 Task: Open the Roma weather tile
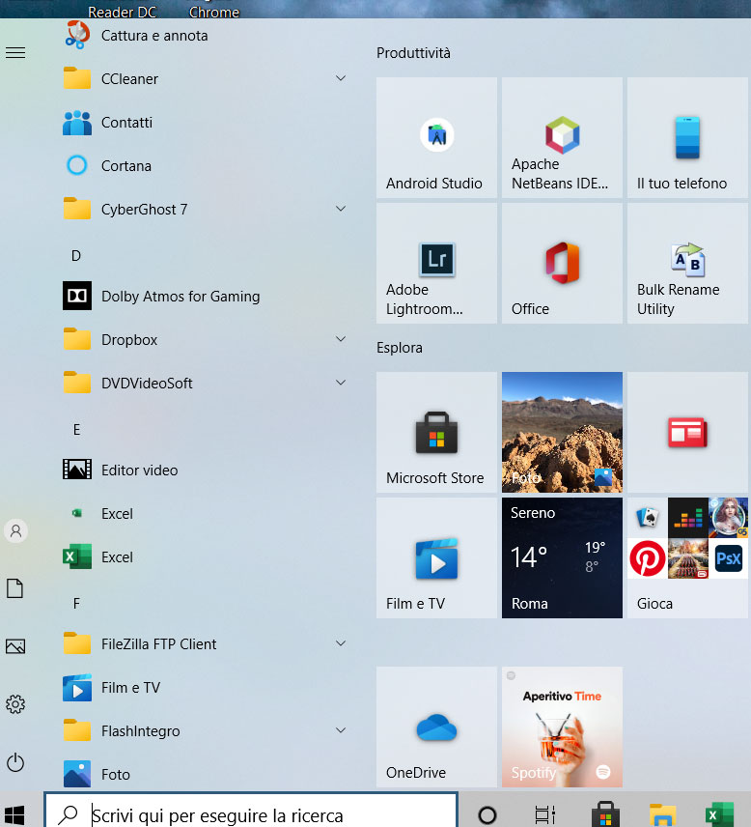tap(562, 558)
